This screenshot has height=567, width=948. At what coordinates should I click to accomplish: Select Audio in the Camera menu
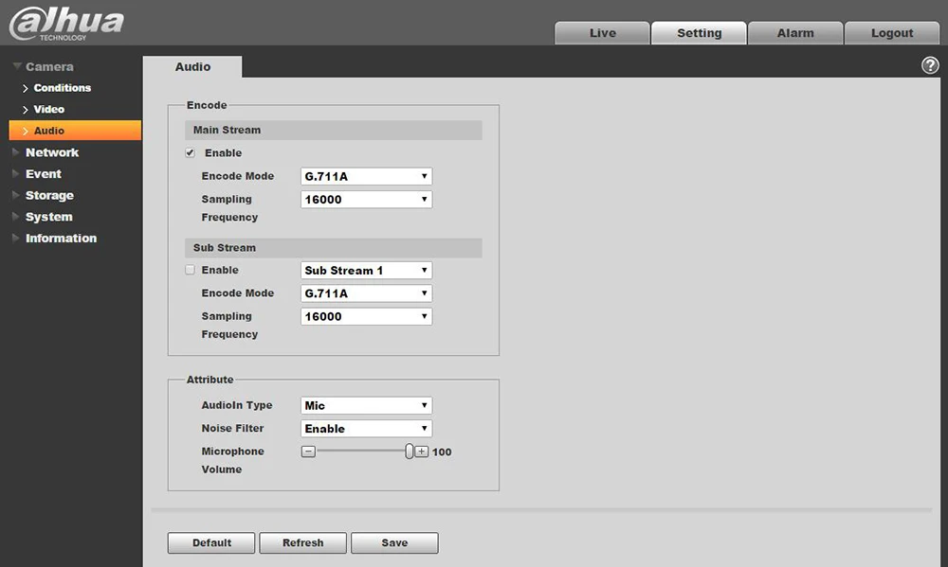click(75, 131)
